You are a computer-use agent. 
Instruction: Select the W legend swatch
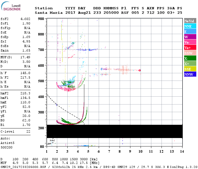(x=190, y=37)
